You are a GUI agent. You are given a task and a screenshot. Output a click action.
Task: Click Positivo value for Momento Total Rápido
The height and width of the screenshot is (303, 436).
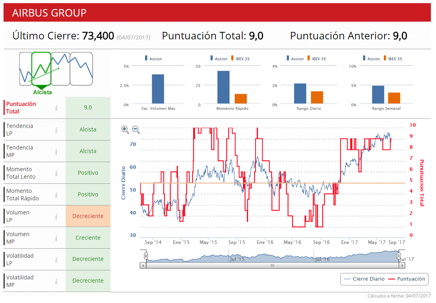pyautogui.click(x=88, y=194)
